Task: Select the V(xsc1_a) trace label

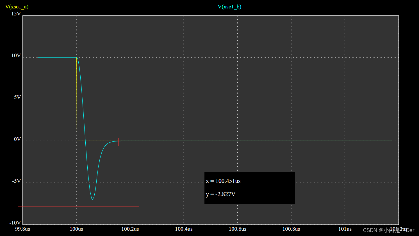Action: click(x=17, y=7)
